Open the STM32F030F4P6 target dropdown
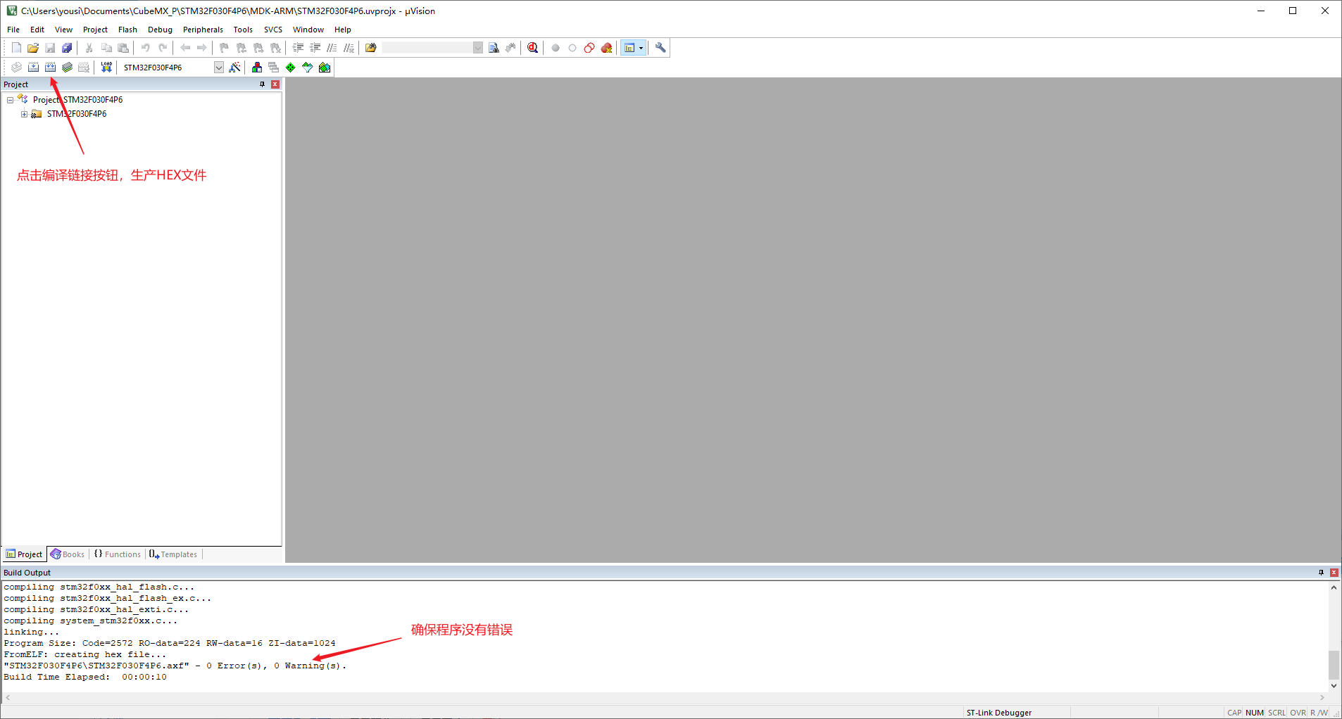This screenshot has width=1342, height=719. click(219, 68)
